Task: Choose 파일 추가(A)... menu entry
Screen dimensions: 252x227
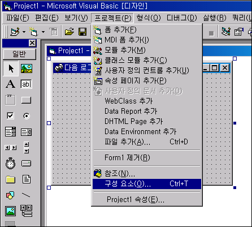Action: click(x=147, y=142)
